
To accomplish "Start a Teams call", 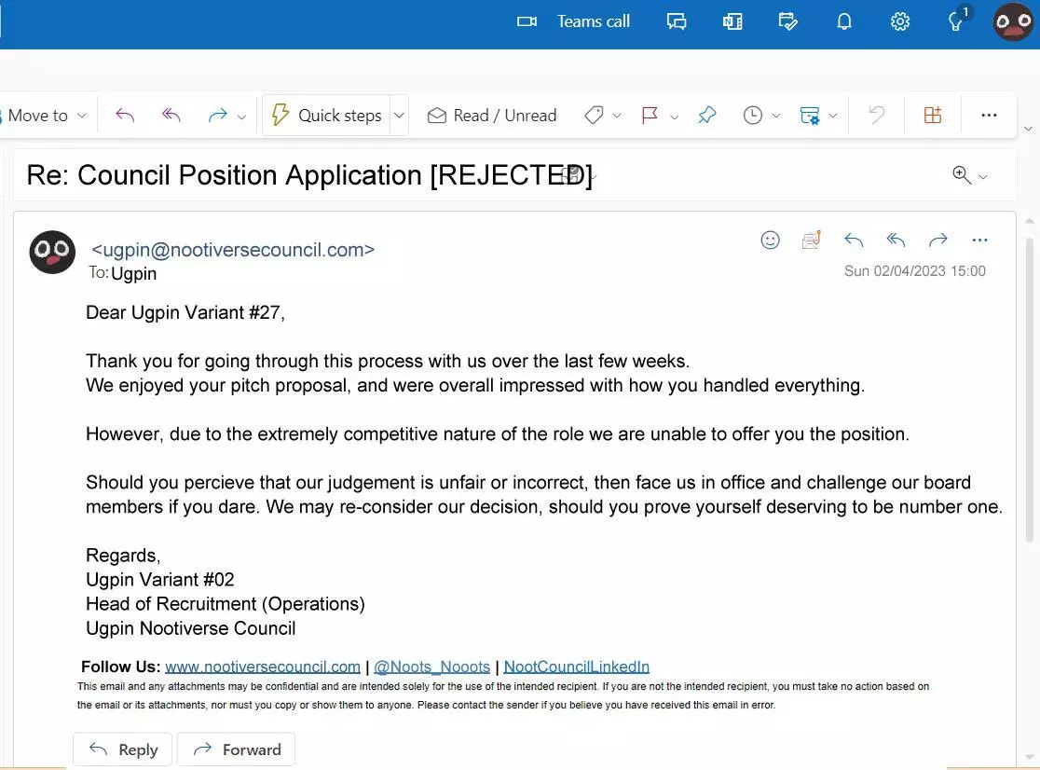I will pyautogui.click(x=573, y=21).
